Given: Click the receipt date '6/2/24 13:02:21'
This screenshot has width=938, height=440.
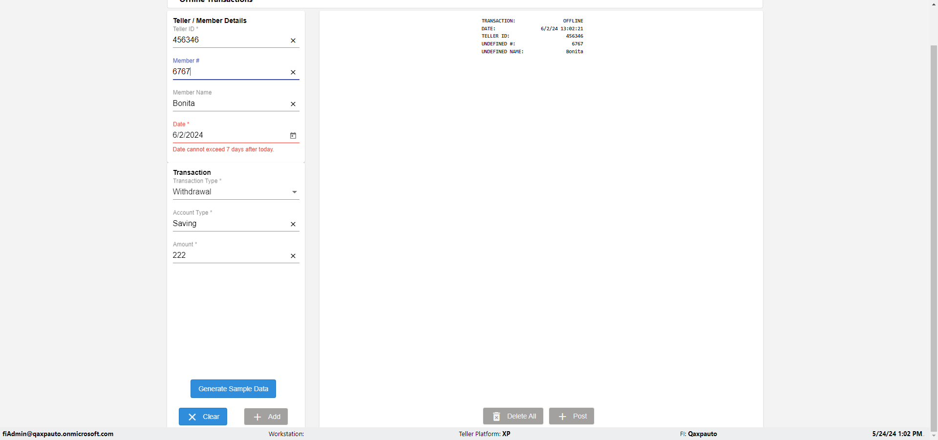Looking at the screenshot, I should click(562, 29).
